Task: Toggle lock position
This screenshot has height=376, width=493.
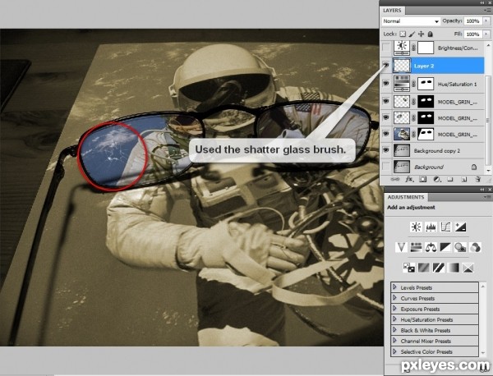Action: pos(421,34)
